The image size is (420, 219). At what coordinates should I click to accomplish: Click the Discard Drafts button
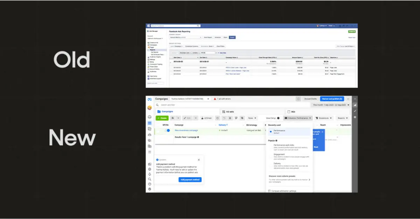310,99
